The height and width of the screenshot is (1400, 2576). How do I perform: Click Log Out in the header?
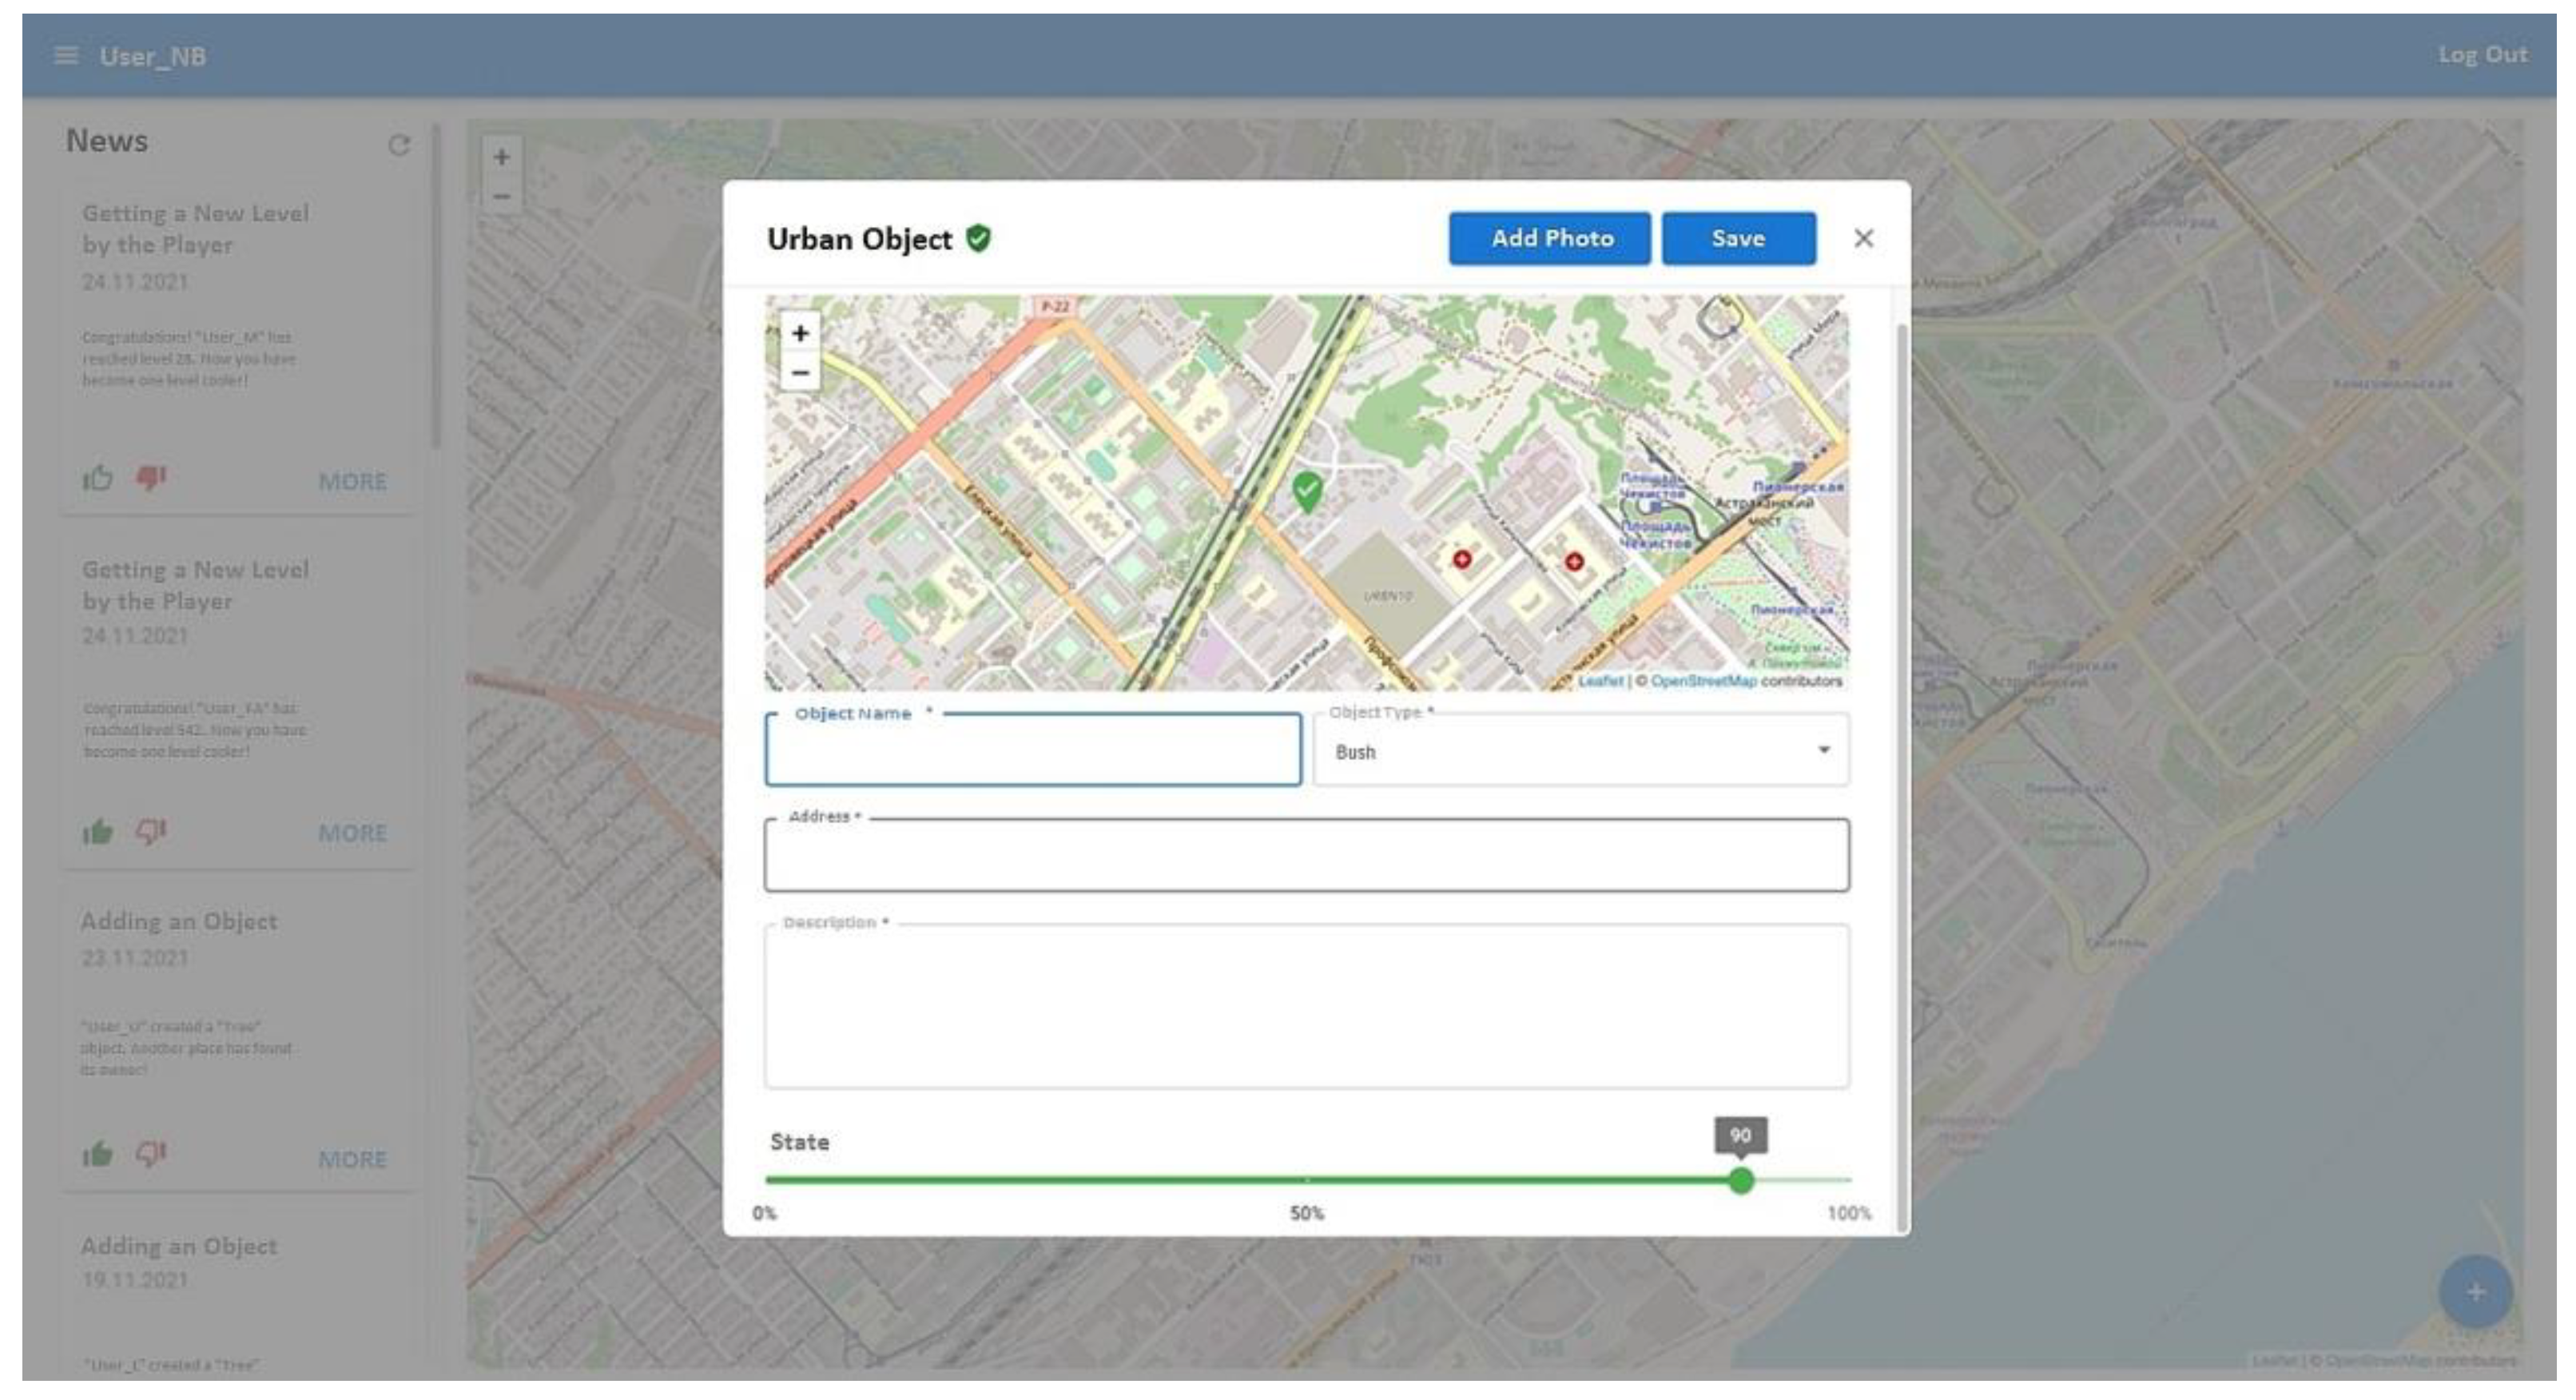[x=2482, y=55]
